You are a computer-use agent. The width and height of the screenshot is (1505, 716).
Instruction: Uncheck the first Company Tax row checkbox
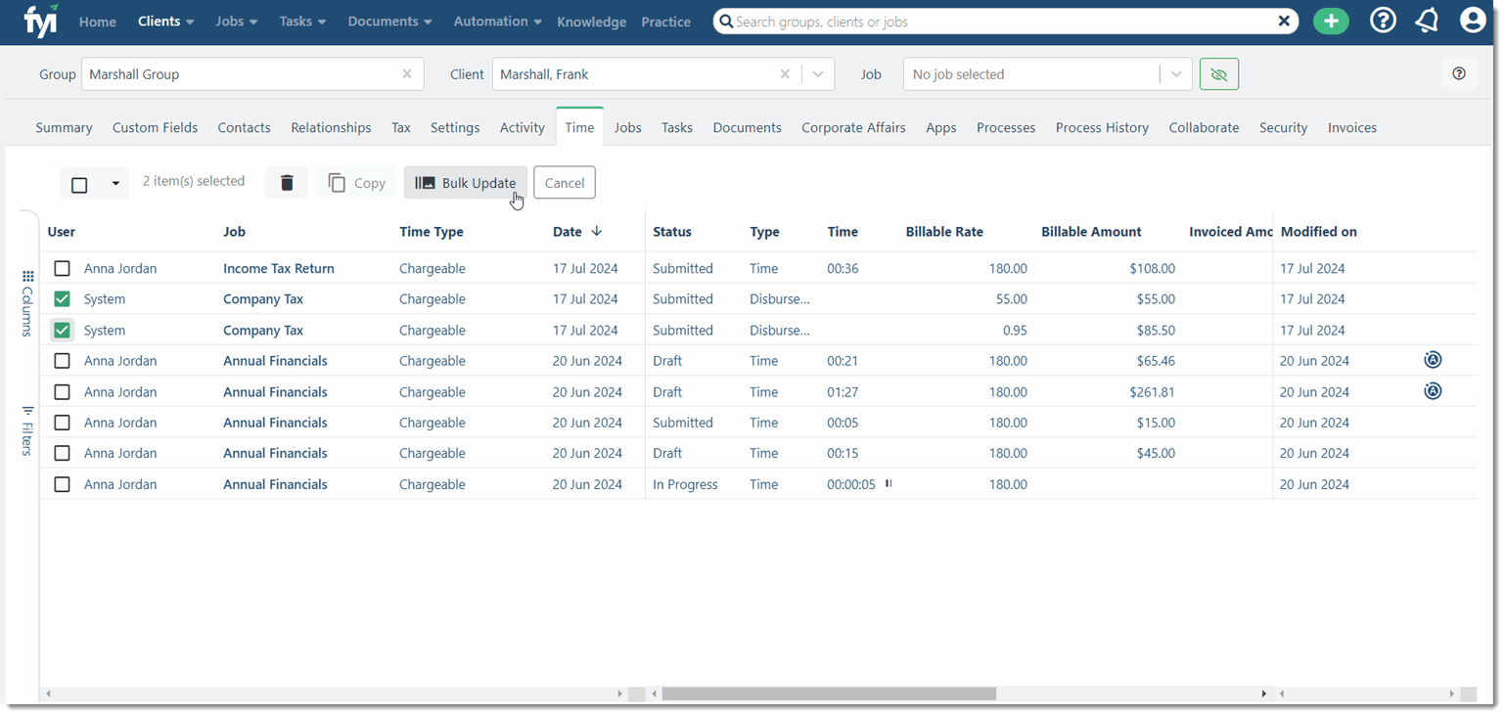[63, 299]
